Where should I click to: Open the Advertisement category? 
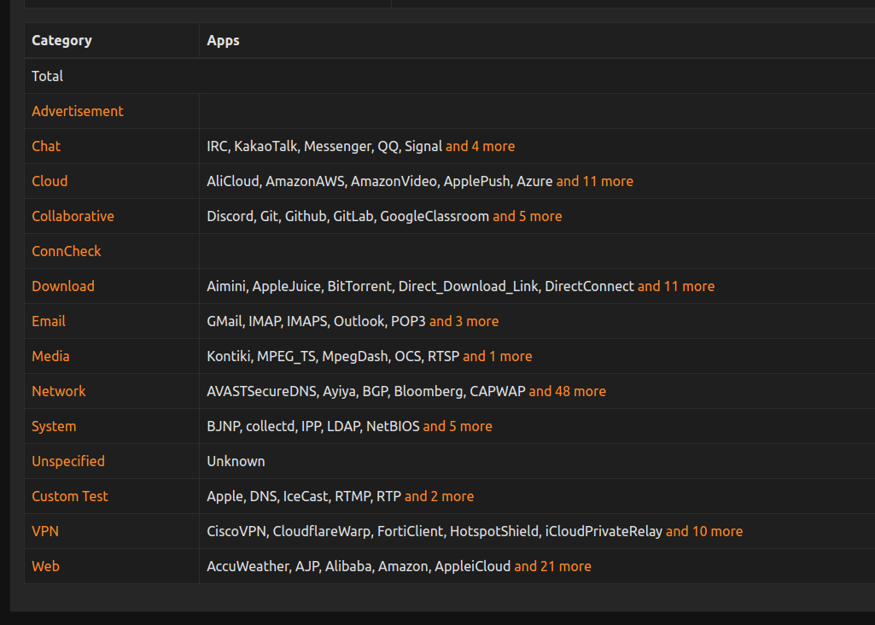(78, 111)
